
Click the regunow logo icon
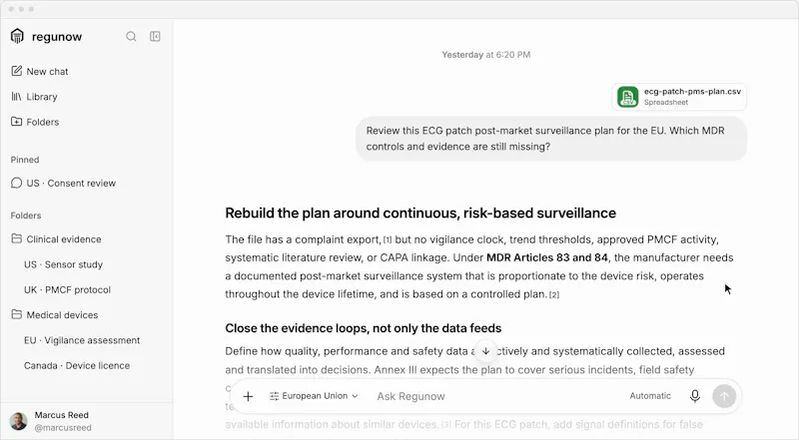pyautogui.click(x=17, y=36)
